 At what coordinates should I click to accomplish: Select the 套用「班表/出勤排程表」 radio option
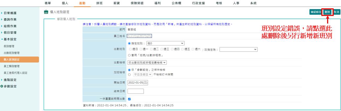point(129,55)
